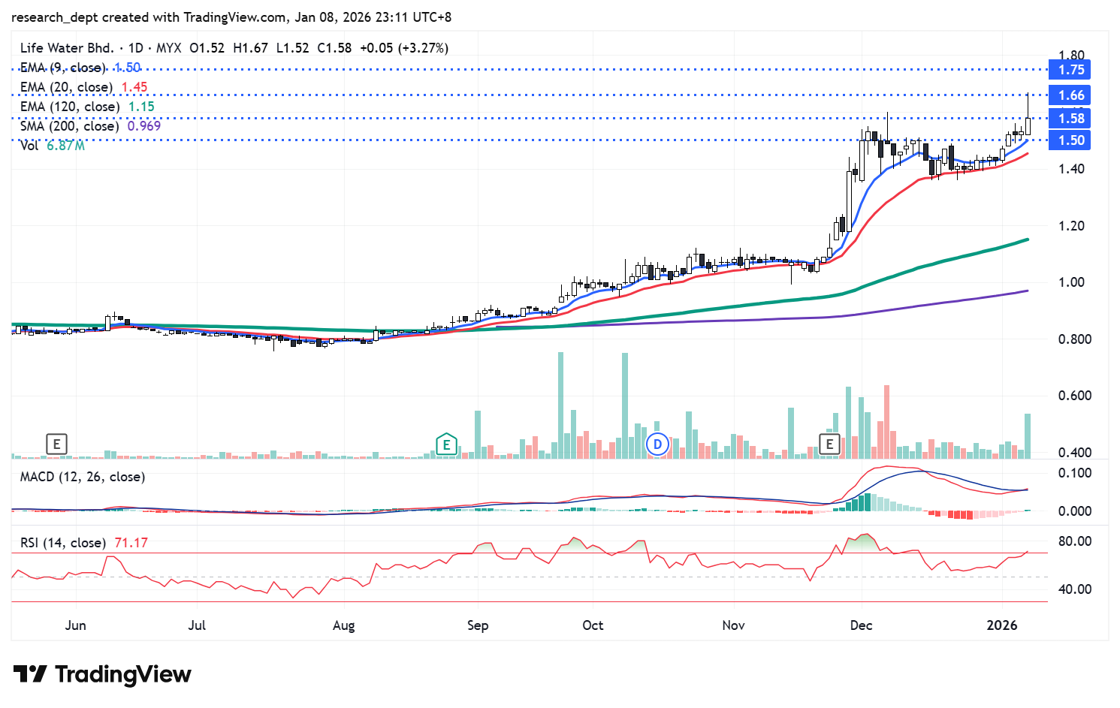This screenshot has width=1120, height=708.
Task: Click the 1.58 current price label
Action: [x=1071, y=119]
